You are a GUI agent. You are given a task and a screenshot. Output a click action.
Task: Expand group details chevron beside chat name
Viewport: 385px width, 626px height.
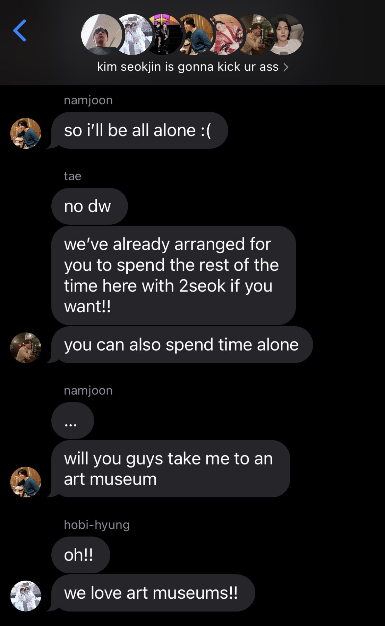point(286,67)
